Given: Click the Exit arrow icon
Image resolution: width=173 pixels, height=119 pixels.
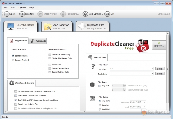Looking at the screenshot, I should tap(107, 14).
